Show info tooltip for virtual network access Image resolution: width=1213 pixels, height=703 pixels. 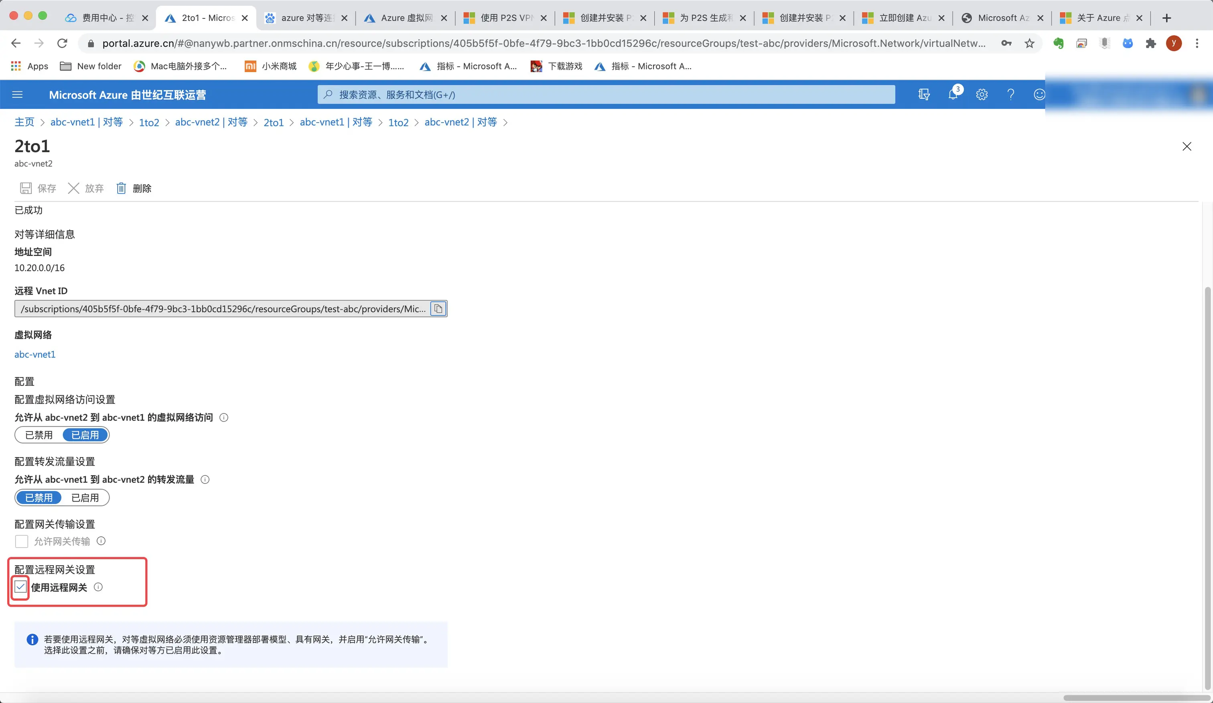pyautogui.click(x=224, y=417)
